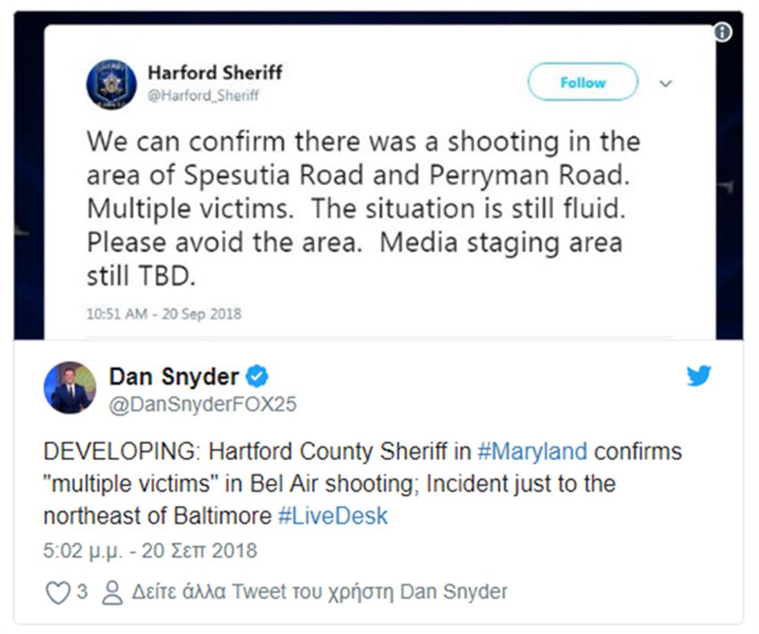Click the like count number 3
759x634 pixels.
tap(82, 592)
